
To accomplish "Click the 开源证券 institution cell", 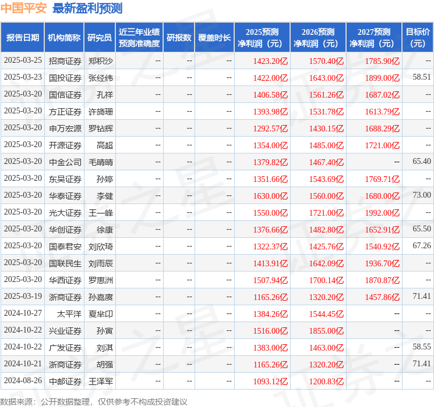I will [x=65, y=145].
